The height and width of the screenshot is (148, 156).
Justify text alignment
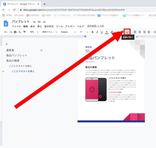pos(149,32)
